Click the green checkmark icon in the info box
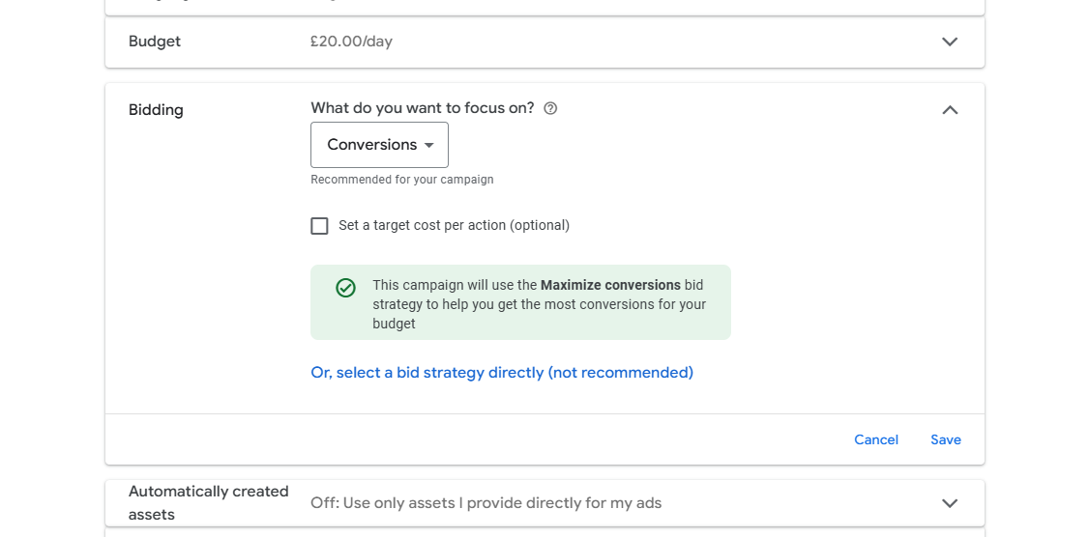 point(345,288)
